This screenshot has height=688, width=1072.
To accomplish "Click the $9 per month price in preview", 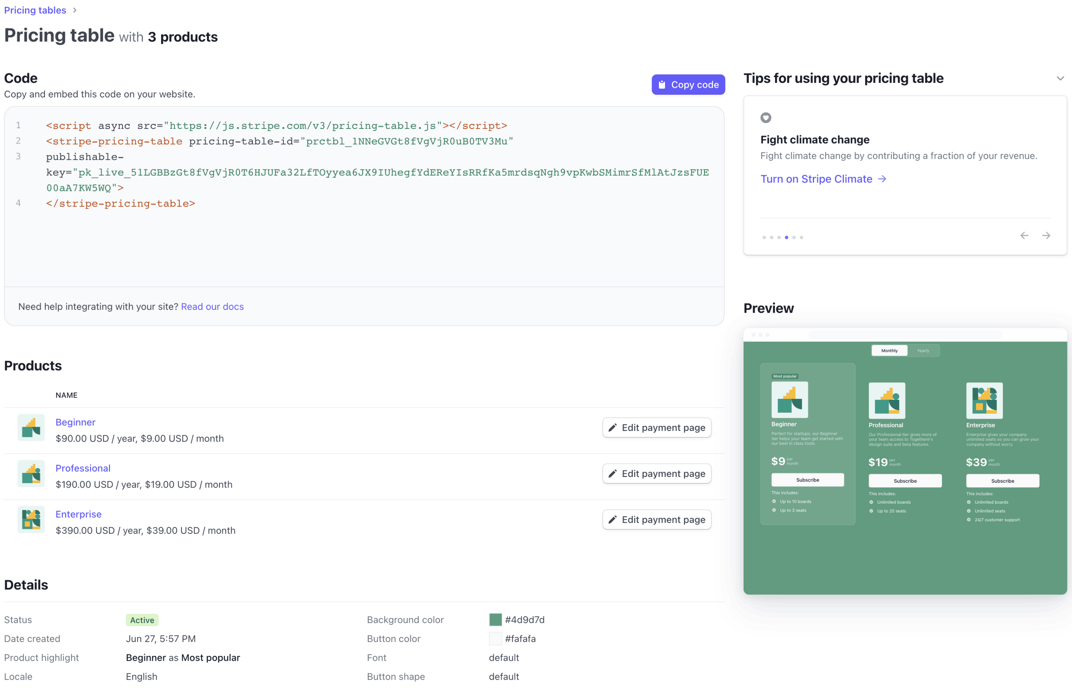I will click(x=785, y=462).
